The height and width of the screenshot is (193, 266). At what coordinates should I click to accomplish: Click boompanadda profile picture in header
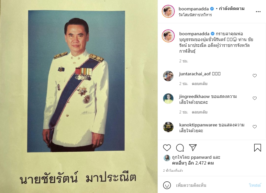(x=168, y=11)
